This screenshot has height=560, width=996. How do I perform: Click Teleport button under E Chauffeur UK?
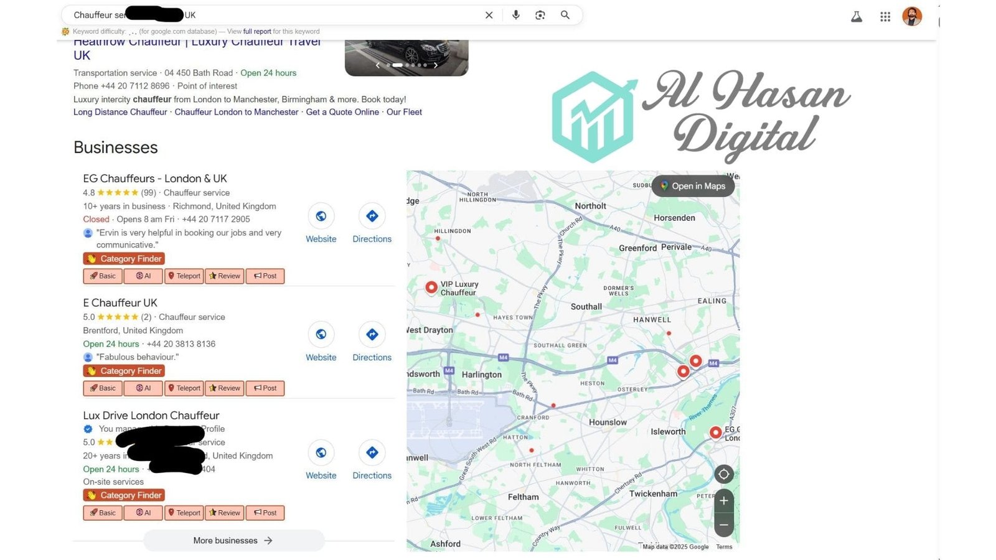click(184, 388)
